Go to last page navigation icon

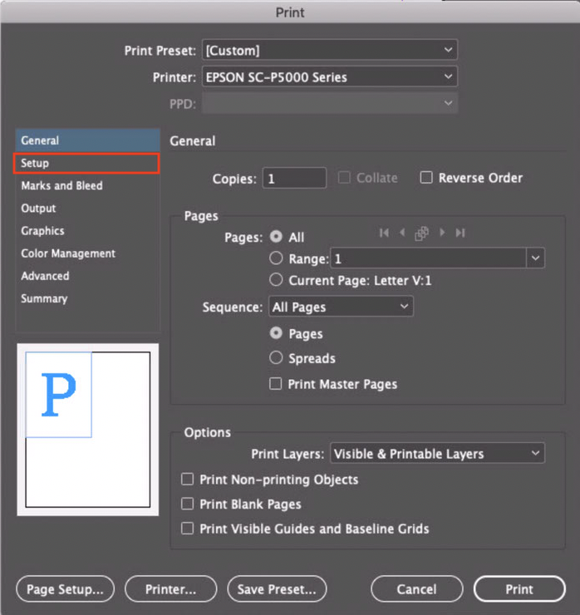460,233
